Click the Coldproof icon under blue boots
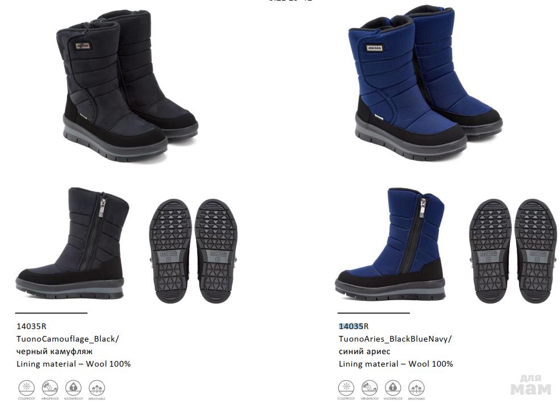The height and width of the screenshot is (403, 560). coord(346,388)
